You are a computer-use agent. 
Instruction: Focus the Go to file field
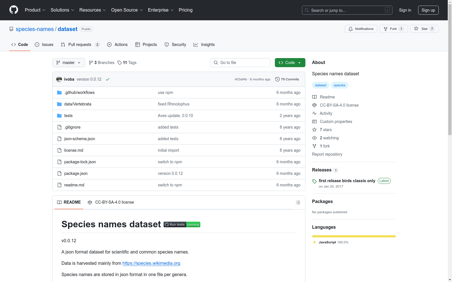(x=240, y=63)
